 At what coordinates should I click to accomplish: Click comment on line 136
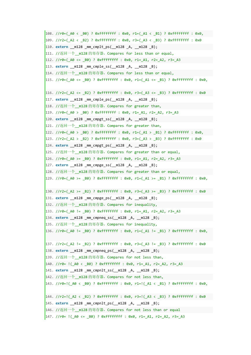[x=132, y=231]
